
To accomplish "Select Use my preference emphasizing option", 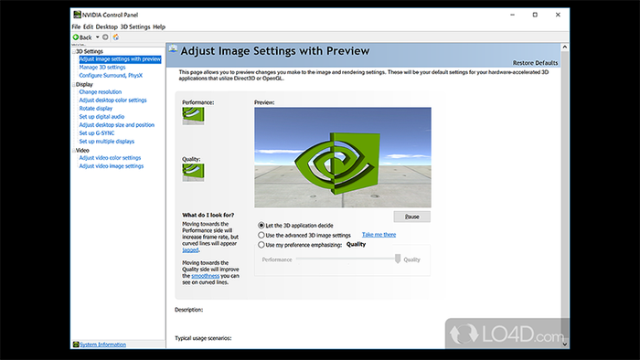I will 261,245.
